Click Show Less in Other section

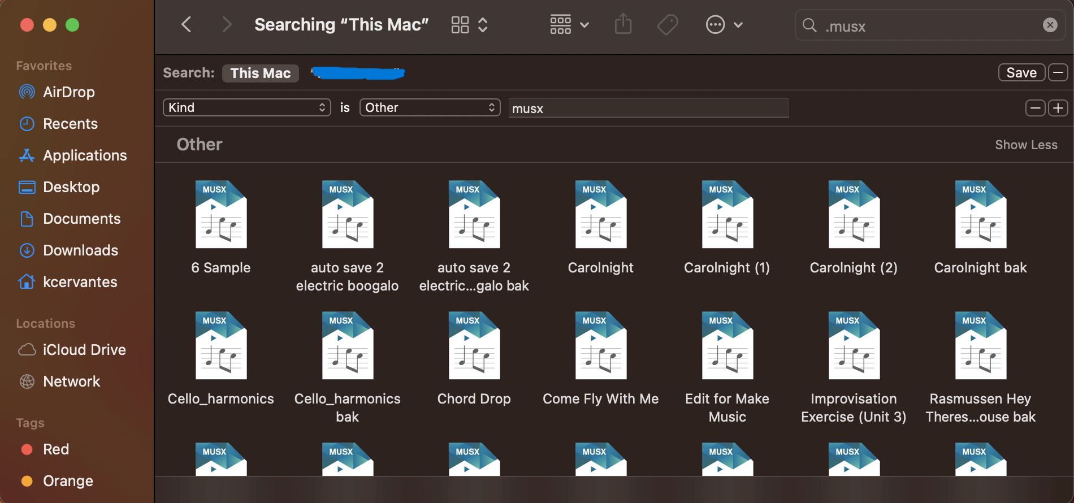(x=1026, y=145)
